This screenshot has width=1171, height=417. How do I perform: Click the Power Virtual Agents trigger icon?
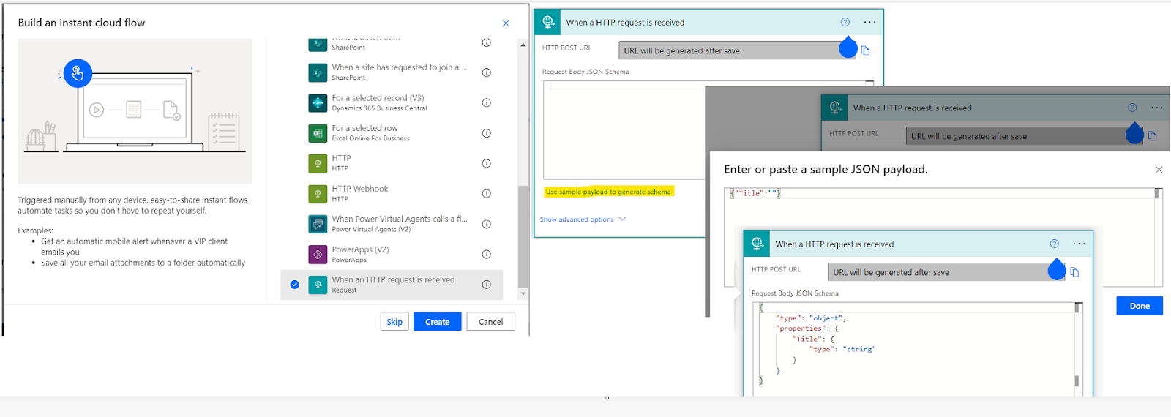(x=318, y=224)
